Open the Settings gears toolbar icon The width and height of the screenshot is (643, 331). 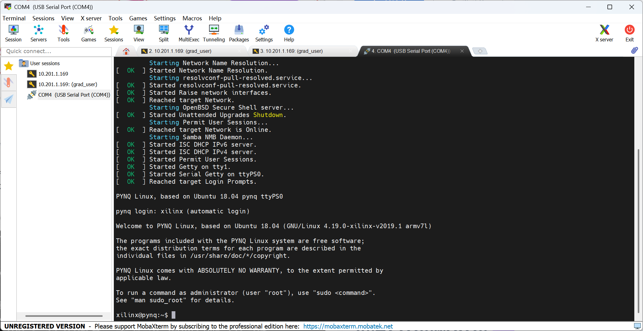pyautogui.click(x=264, y=33)
